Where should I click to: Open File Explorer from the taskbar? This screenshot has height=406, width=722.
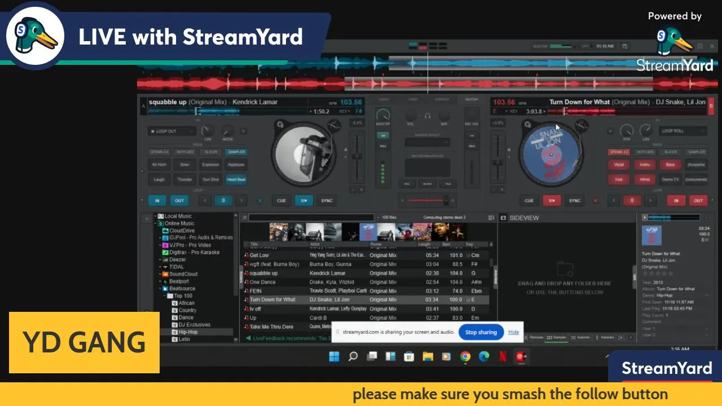428,356
